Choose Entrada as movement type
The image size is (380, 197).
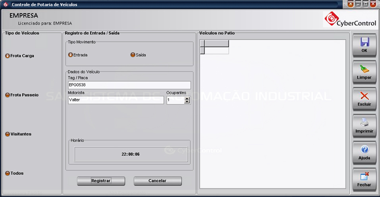(x=71, y=55)
